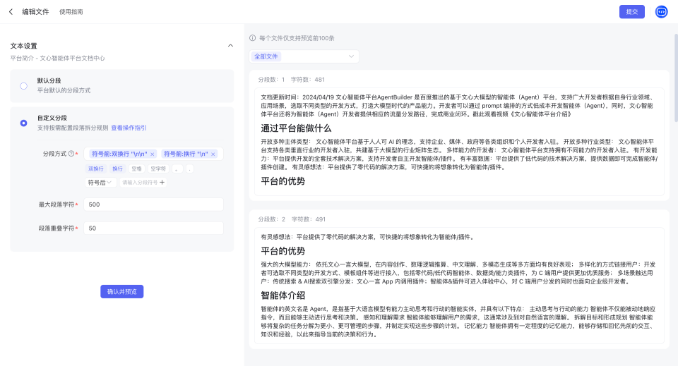Toggle the 空字符 separator chip
The image size is (678, 366).
tap(158, 169)
